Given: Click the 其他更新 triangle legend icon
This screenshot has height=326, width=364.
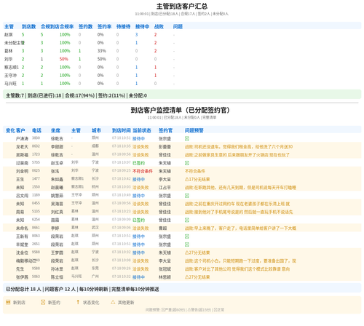Looking at the screenshot, I should 113,302.
